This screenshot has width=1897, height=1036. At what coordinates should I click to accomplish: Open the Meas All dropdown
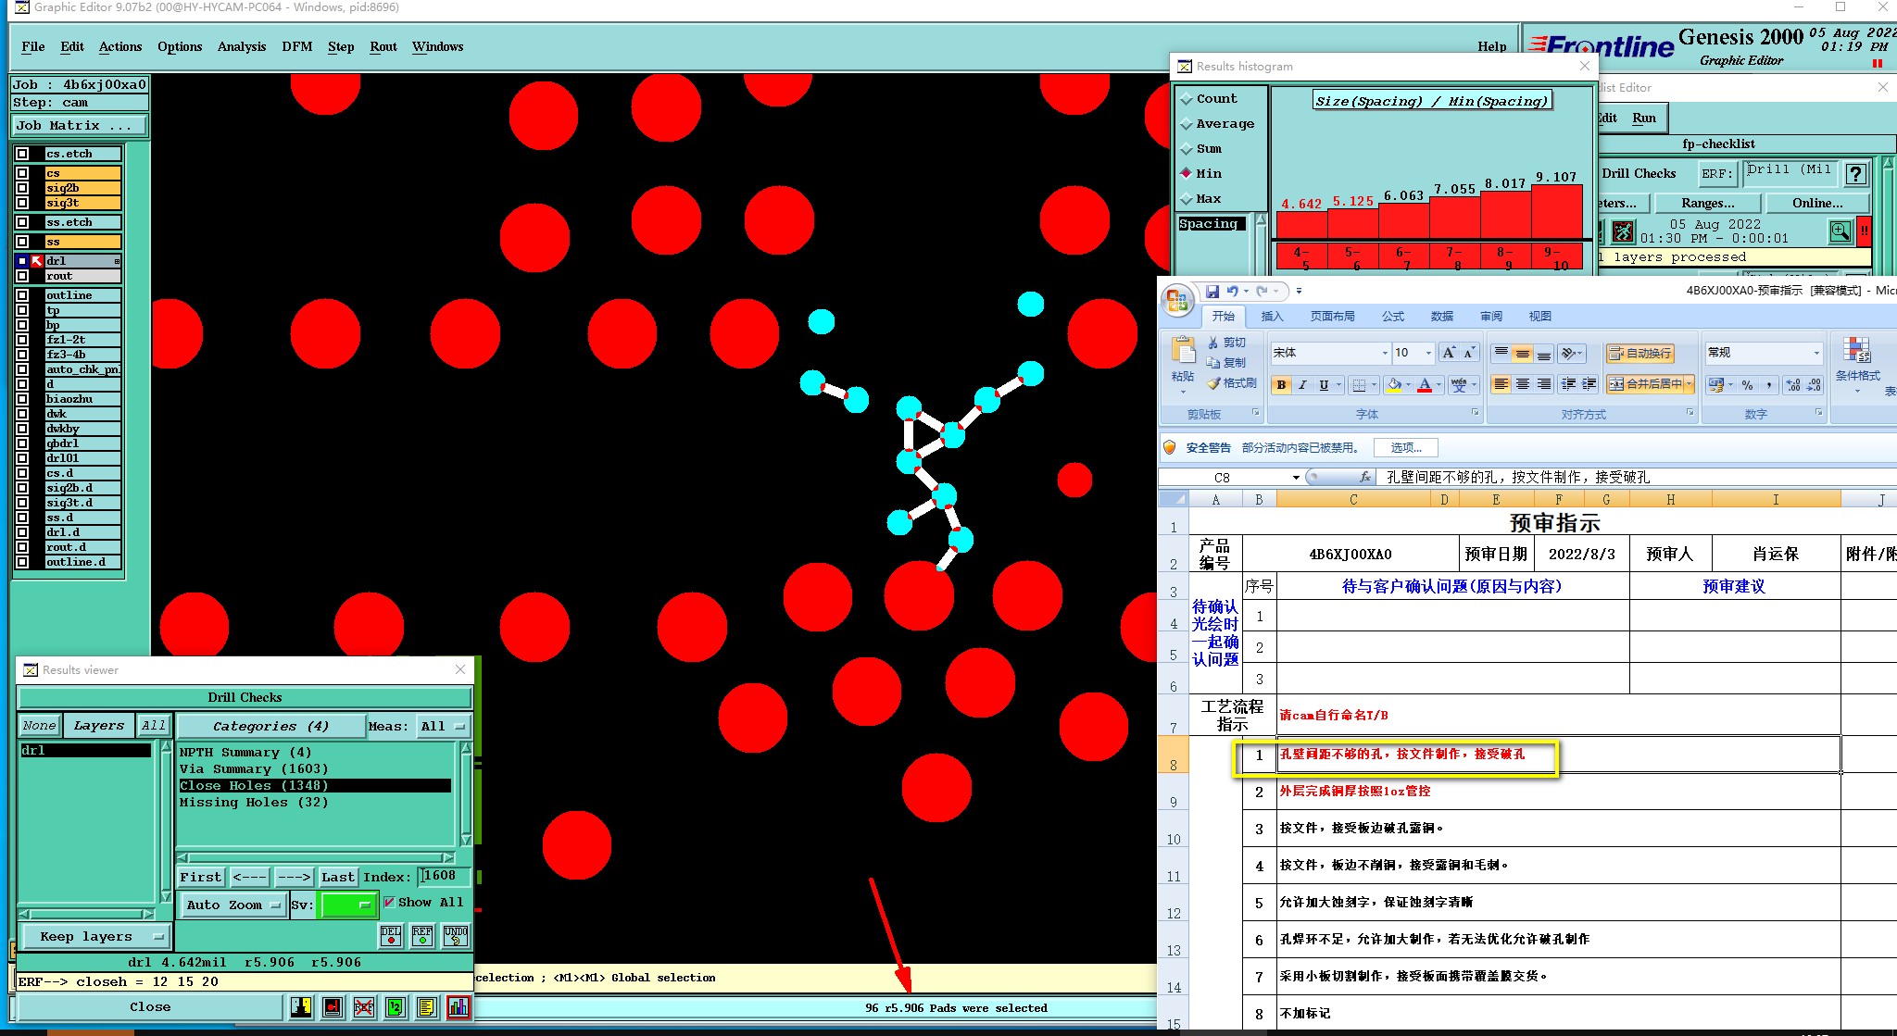(443, 727)
